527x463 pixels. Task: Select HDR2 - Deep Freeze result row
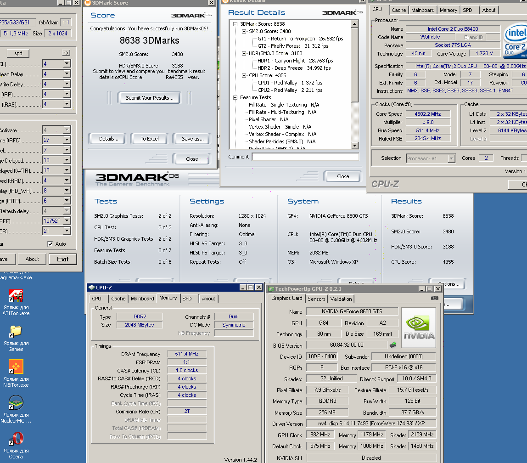pyautogui.click(x=294, y=68)
